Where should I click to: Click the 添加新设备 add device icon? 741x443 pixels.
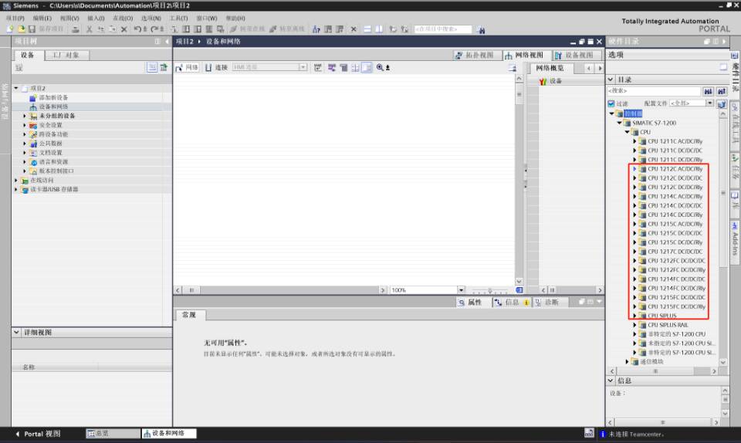(33, 98)
